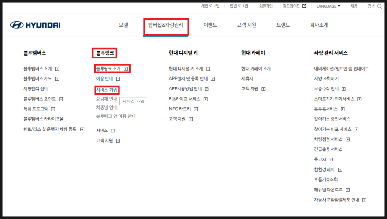387x219 pixels.
Task: Expand the 중고차 plus icon
Action: (x=331, y=160)
